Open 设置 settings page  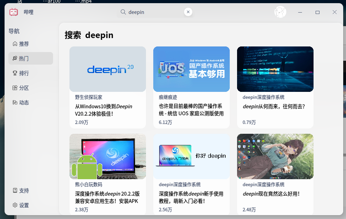(31, 205)
